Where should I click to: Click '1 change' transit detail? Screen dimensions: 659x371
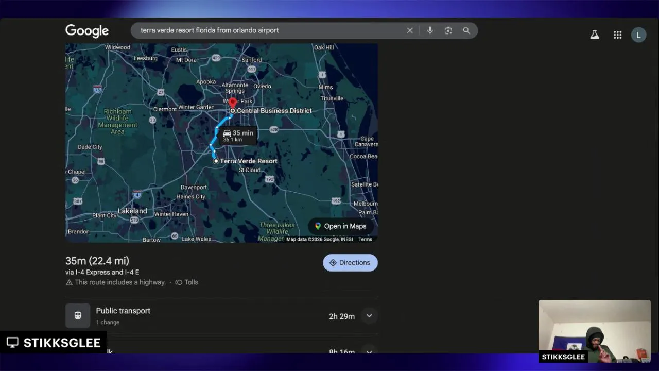(108, 322)
